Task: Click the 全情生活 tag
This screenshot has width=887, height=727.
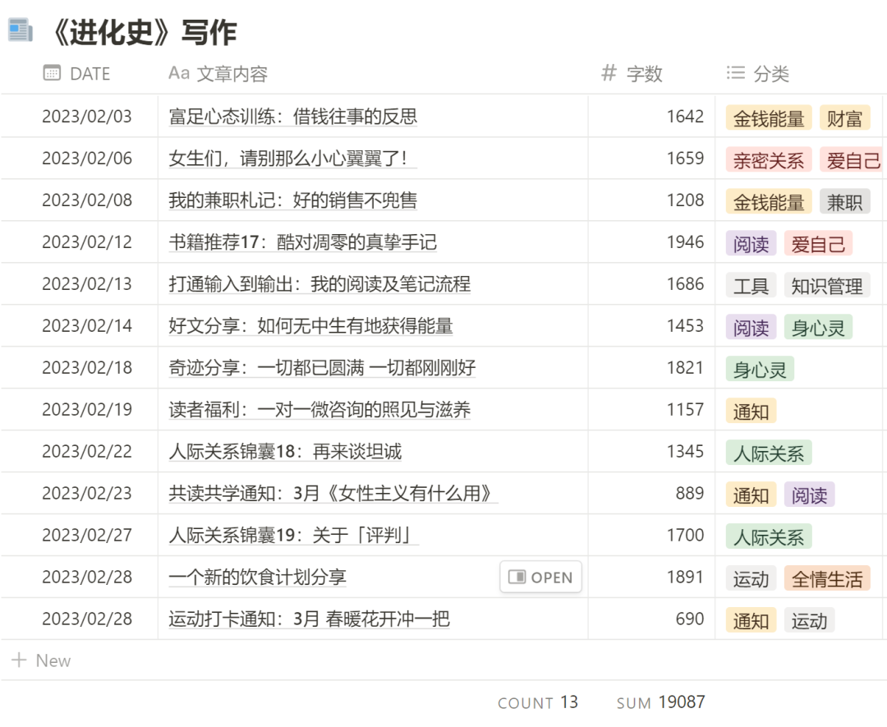Action: click(x=827, y=579)
